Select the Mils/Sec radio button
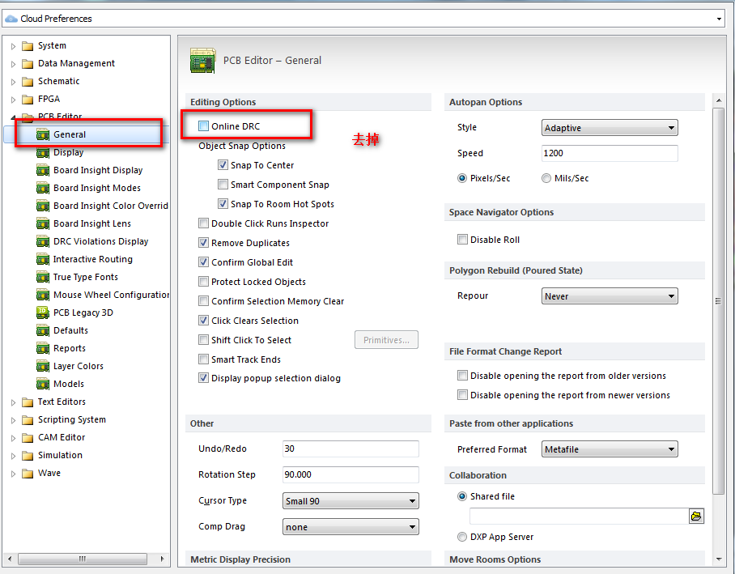The height and width of the screenshot is (574, 735). 546,178
